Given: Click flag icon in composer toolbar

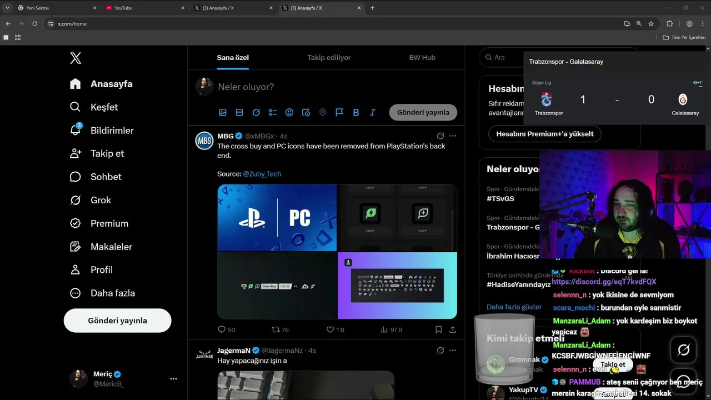Looking at the screenshot, I should coord(339,112).
